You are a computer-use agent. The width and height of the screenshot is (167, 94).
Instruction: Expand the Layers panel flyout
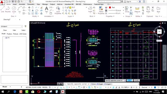tap(71, 16)
